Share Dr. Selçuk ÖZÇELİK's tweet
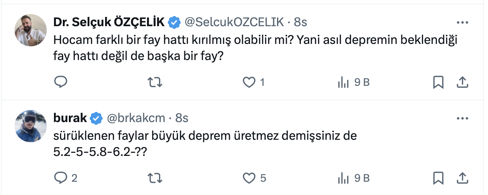Viewport: 488px width, 195px height. pyautogui.click(x=463, y=82)
